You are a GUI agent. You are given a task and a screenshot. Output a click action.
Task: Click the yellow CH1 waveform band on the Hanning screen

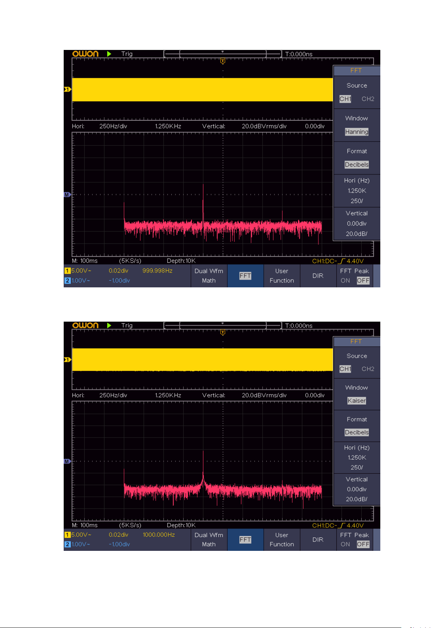(202, 89)
